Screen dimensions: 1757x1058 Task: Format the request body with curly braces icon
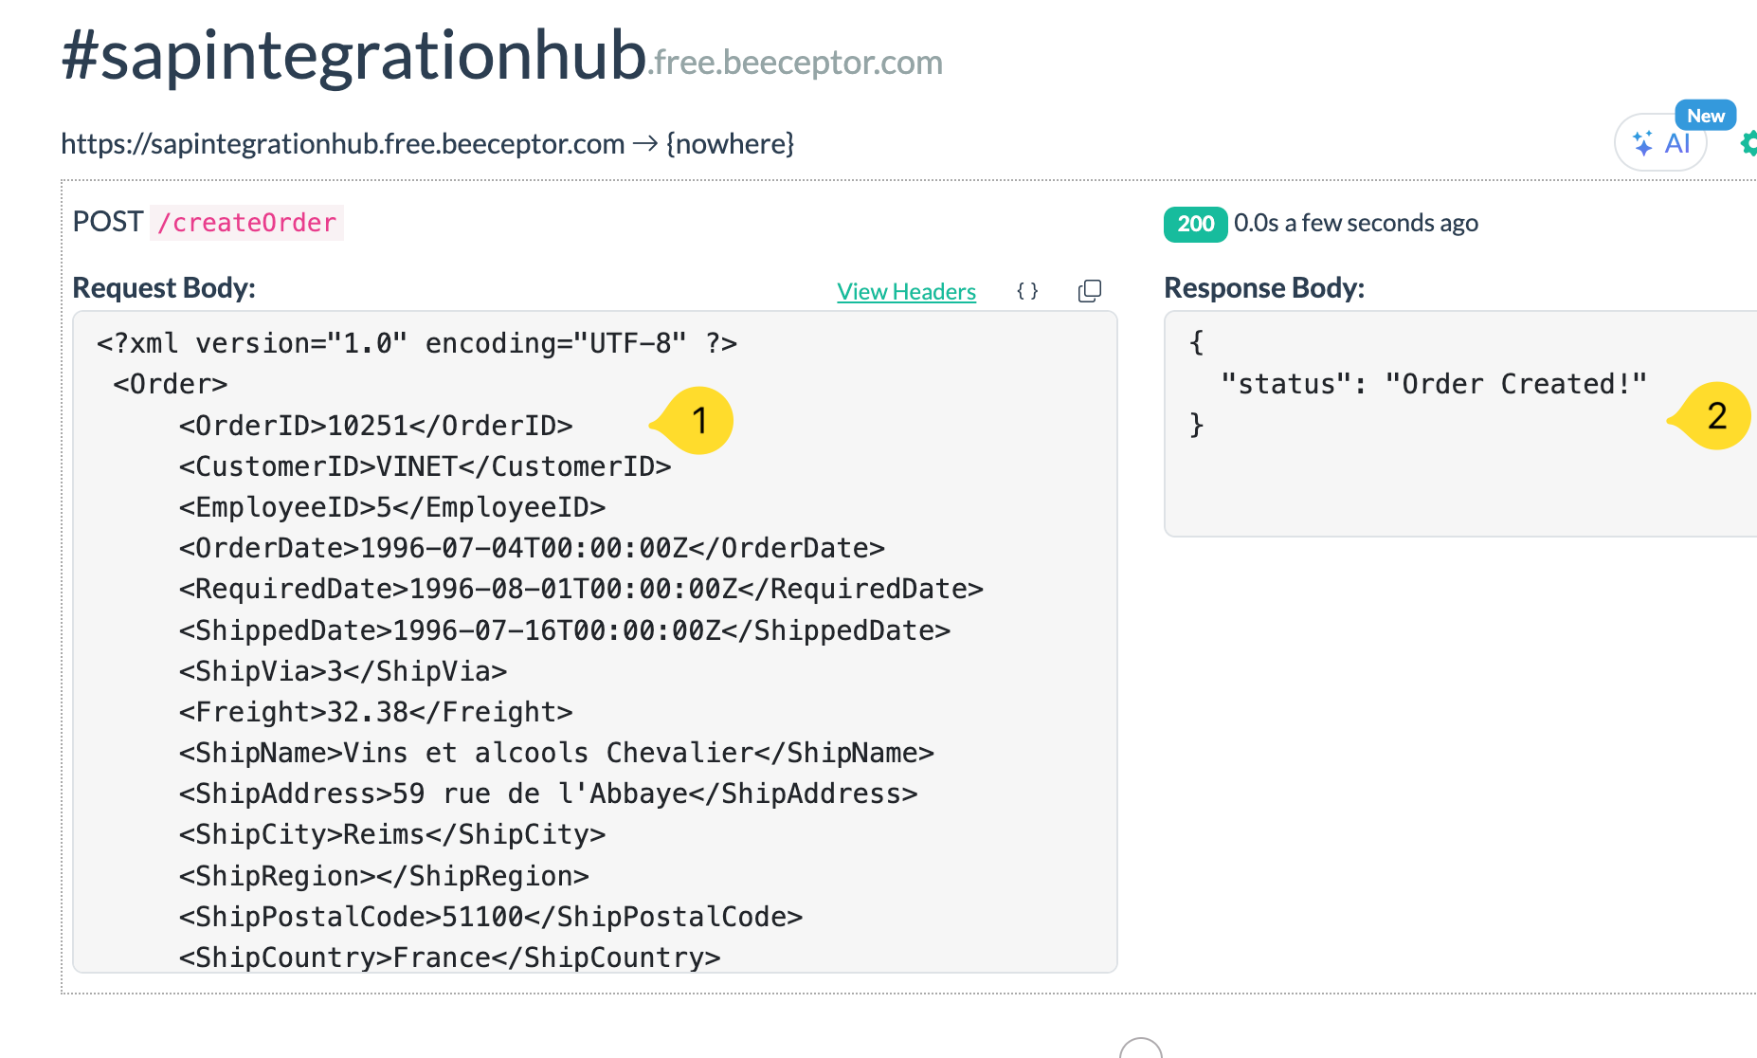1026,291
